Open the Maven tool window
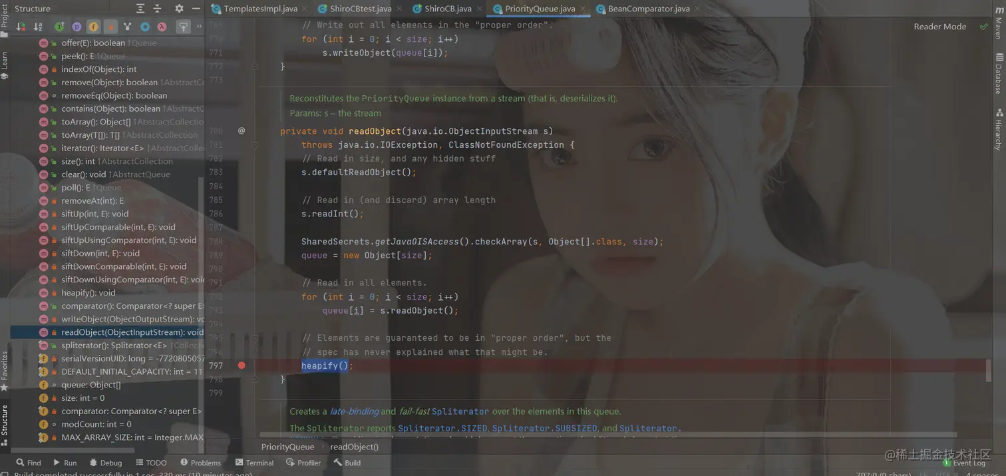Screen dimensions: 1006x476 tap(999, 24)
